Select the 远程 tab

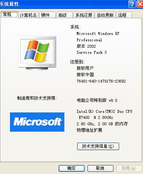[x=124, y=15]
